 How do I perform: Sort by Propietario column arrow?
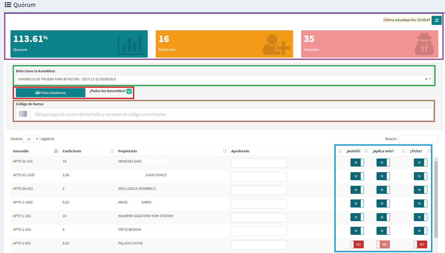tap(225, 151)
